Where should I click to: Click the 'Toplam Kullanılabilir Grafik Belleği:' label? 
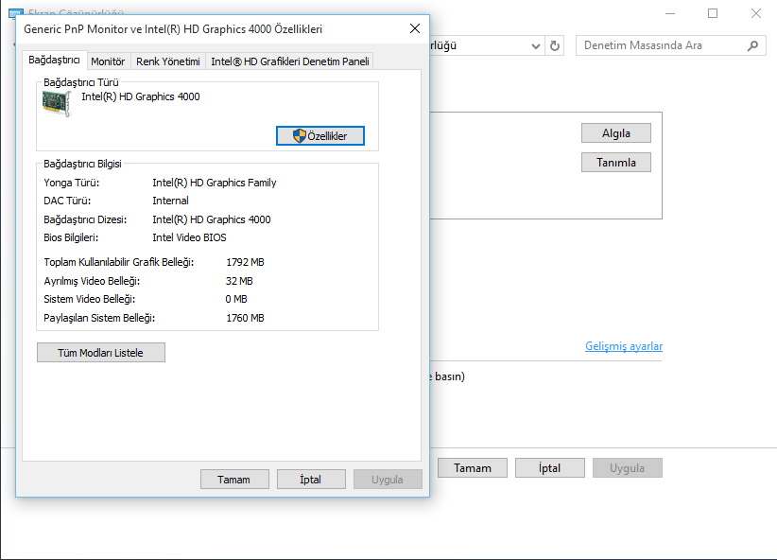118,262
